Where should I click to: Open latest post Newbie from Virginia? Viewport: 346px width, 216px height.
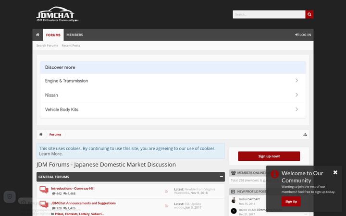coord(200,189)
